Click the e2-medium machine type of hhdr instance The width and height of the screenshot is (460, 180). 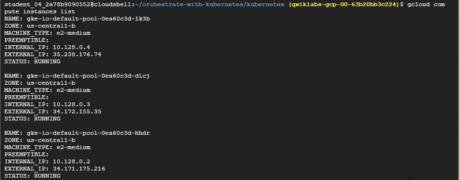pos(74,147)
